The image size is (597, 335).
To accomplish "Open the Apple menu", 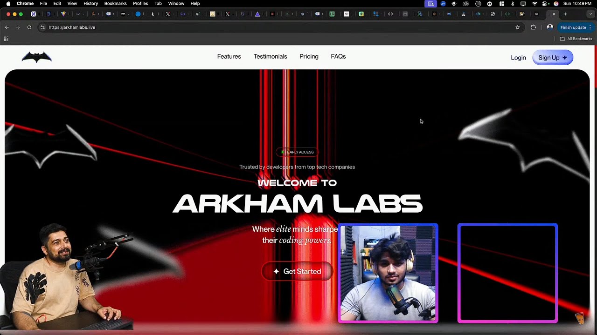I will click(x=8, y=3).
